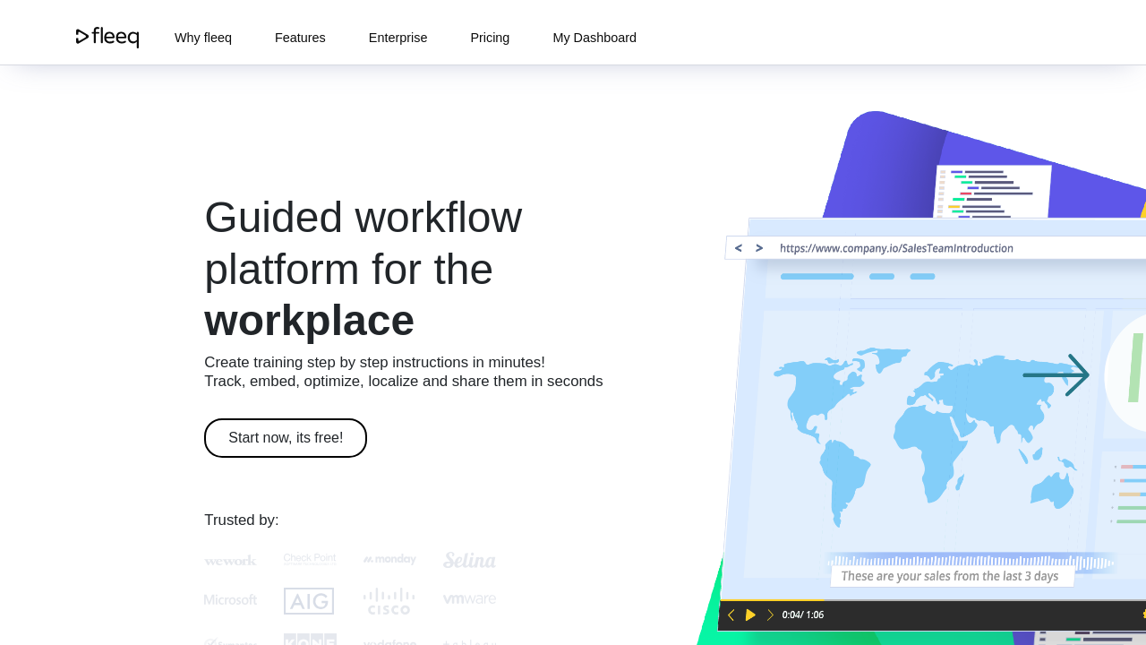Click the WeWork logo
The width and height of the screenshot is (1146, 645).
[x=230, y=561]
